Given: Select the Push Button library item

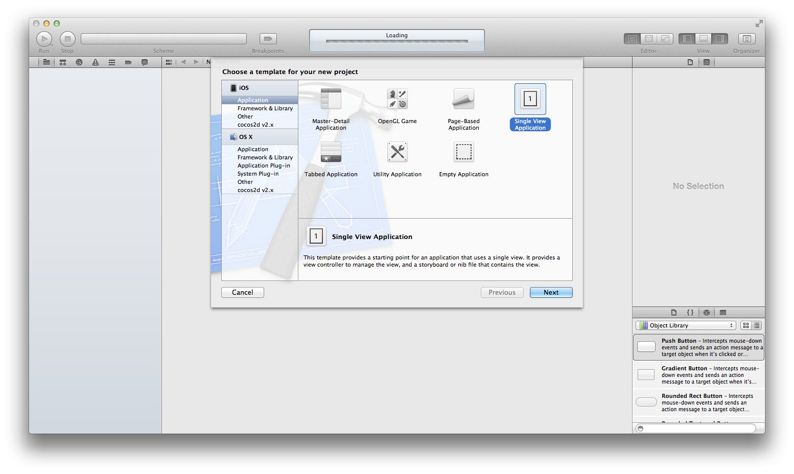Looking at the screenshot, I should point(698,347).
